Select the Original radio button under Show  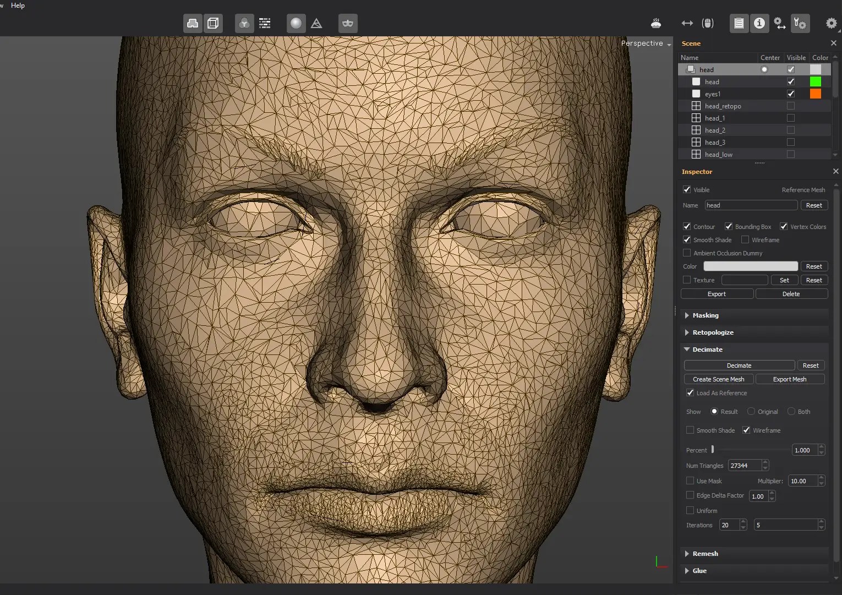click(x=751, y=412)
